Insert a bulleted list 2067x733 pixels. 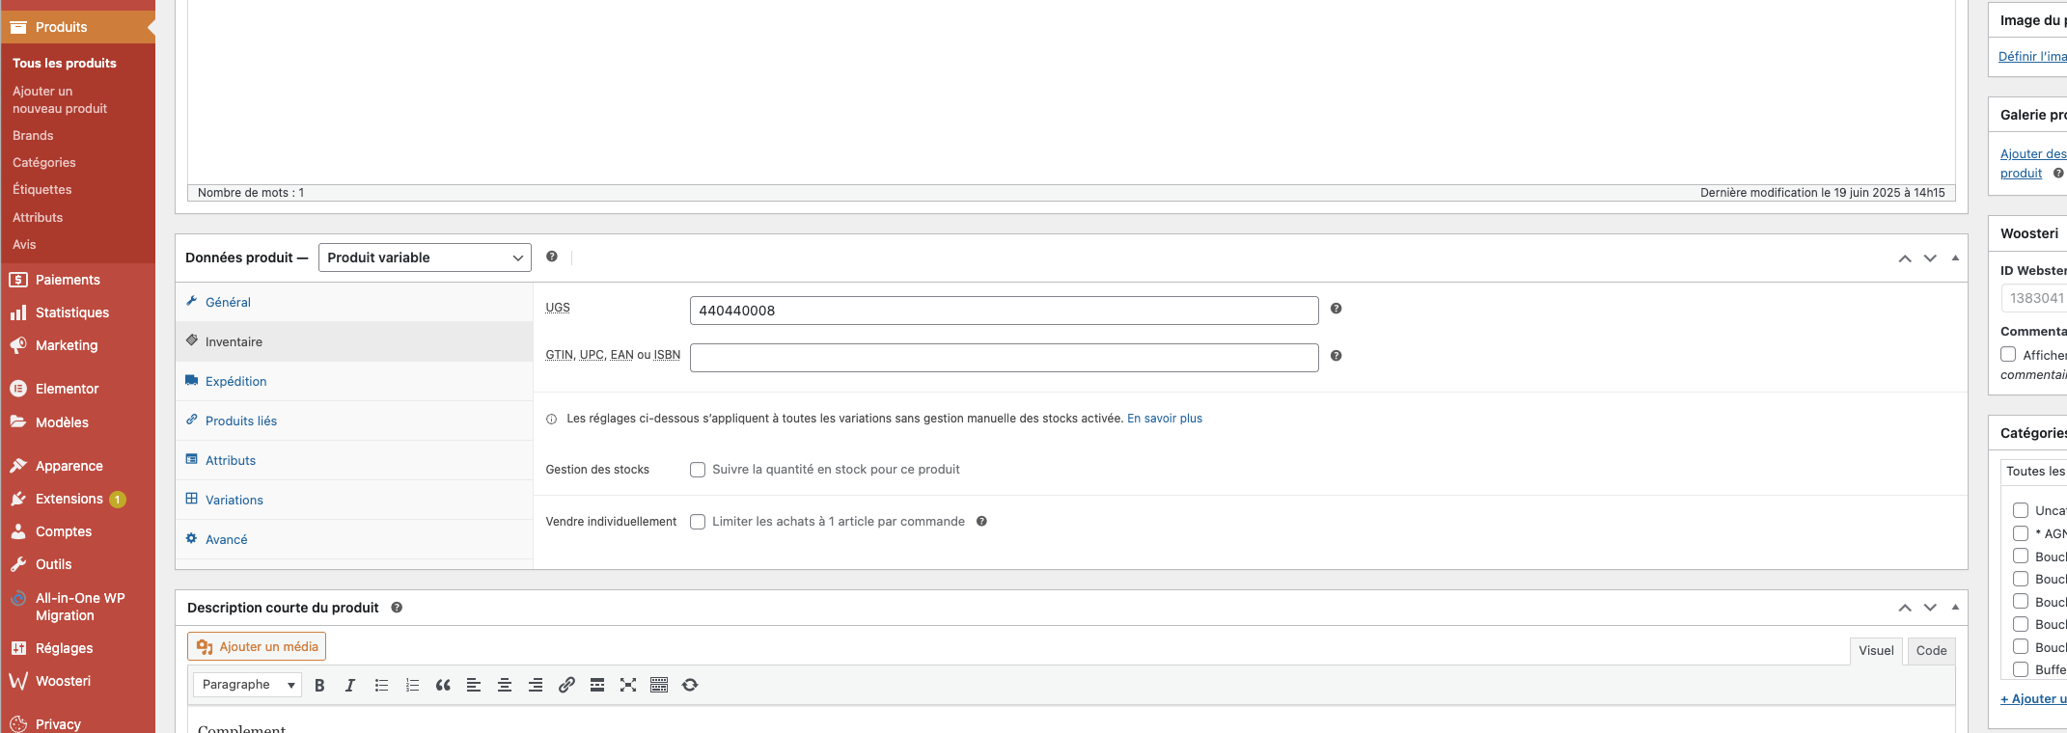[381, 685]
